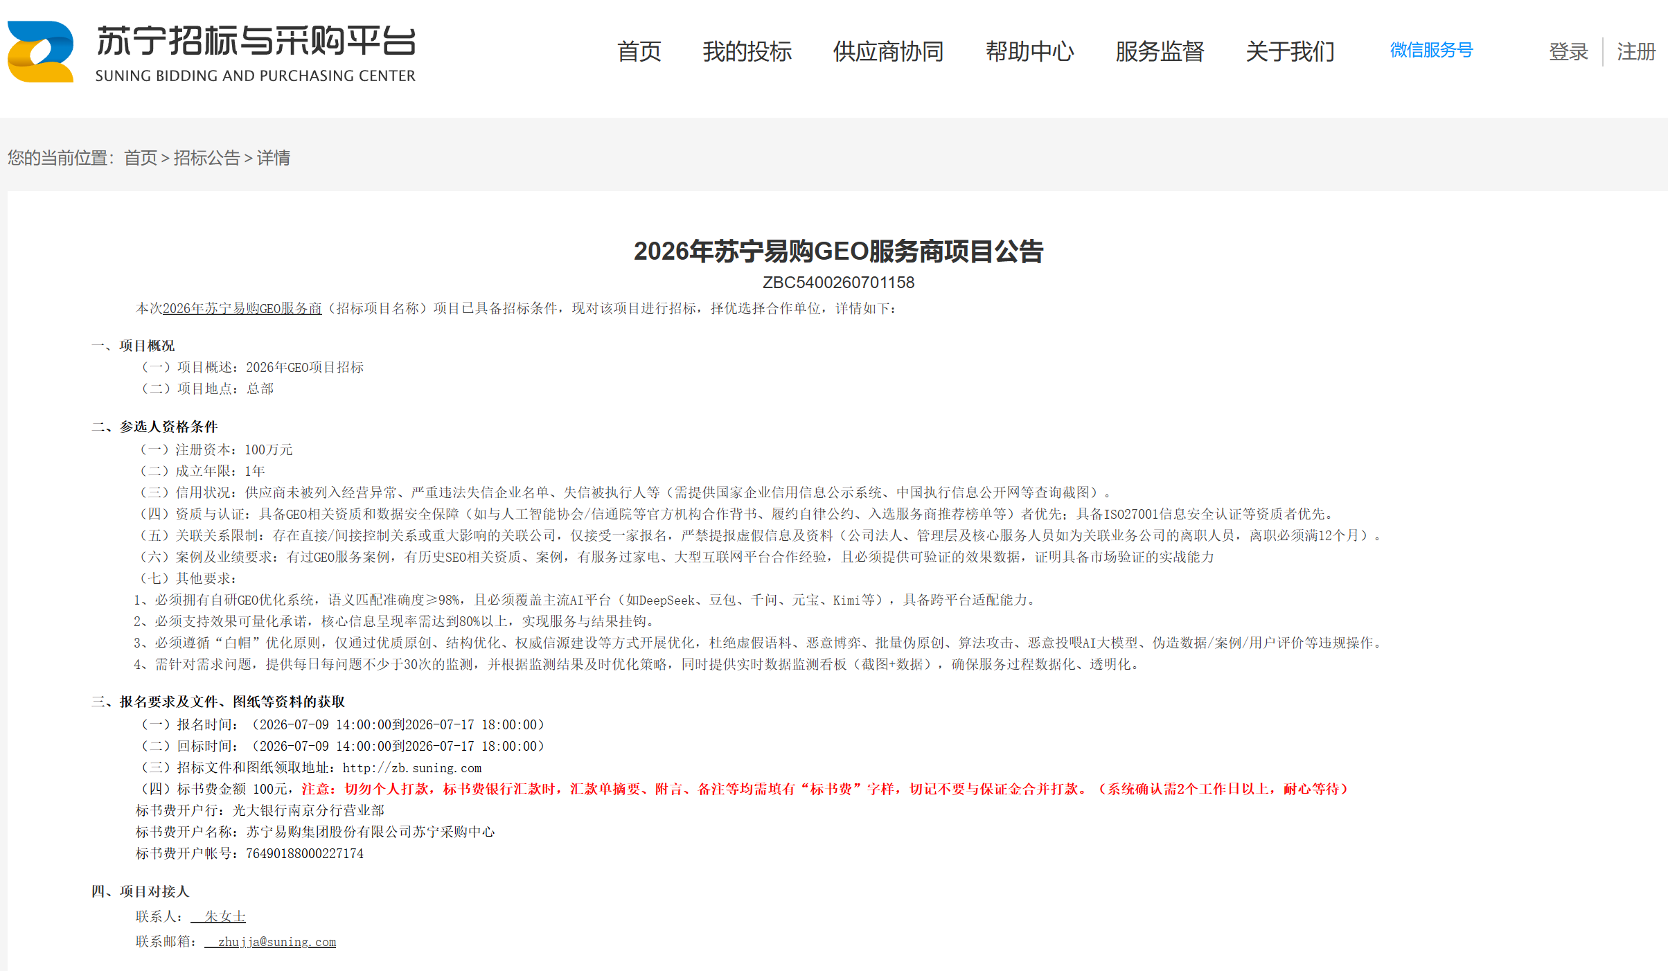Click project number ZBC5400260701158
This screenshot has height=971, width=1668.
838,283
